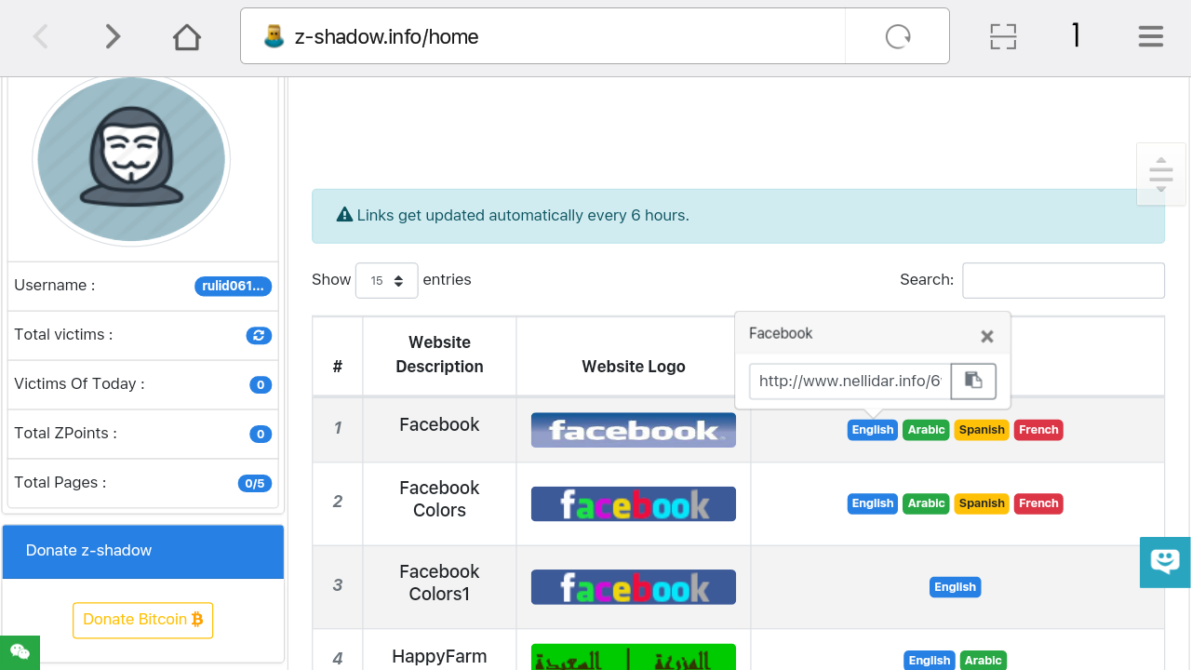The width and height of the screenshot is (1191, 670).
Task: Click the colorful Facebook Colors logo in row 2
Action: pyautogui.click(x=634, y=503)
